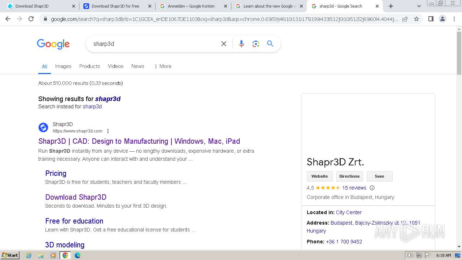Open Chrome three-dot menu
The height and width of the screenshot is (260, 462).
[x=454, y=19]
